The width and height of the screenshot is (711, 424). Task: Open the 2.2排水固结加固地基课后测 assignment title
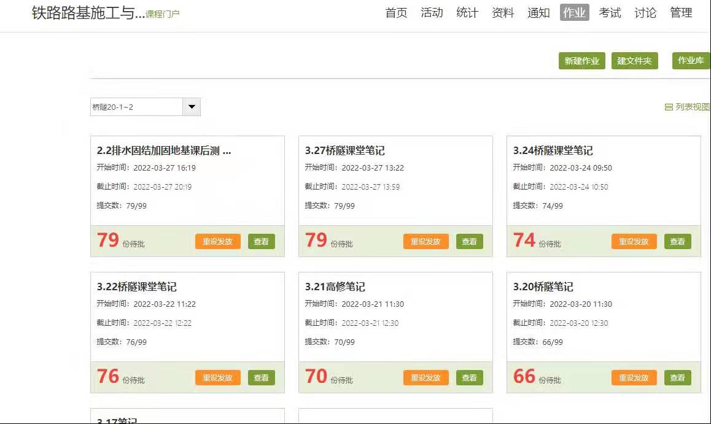tap(164, 150)
